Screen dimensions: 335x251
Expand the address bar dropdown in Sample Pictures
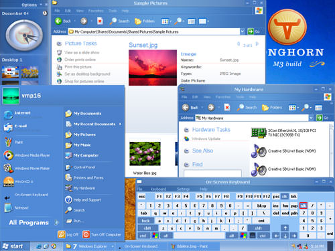243,31
